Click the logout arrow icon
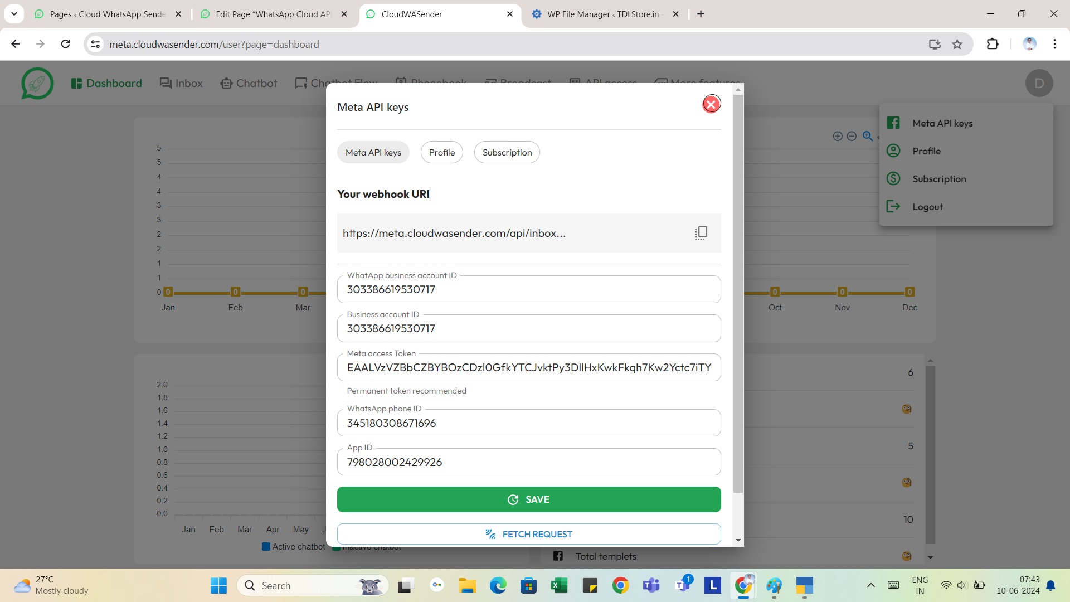This screenshot has width=1070, height=602. [x=893, y=206]
